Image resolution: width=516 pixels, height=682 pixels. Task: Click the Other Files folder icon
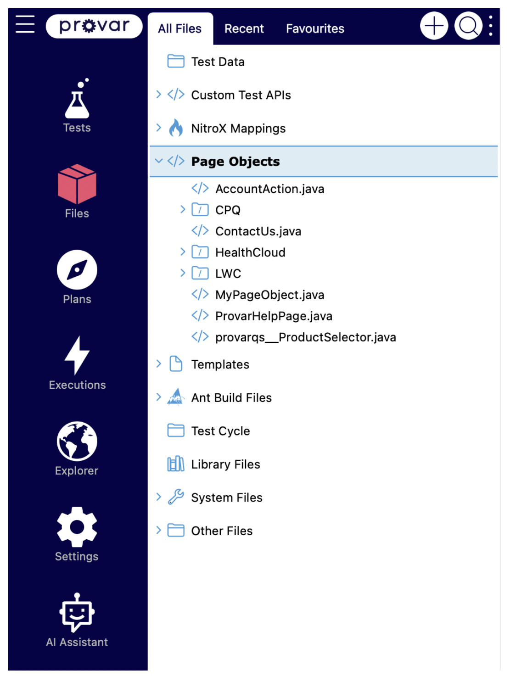click(176, 531)
